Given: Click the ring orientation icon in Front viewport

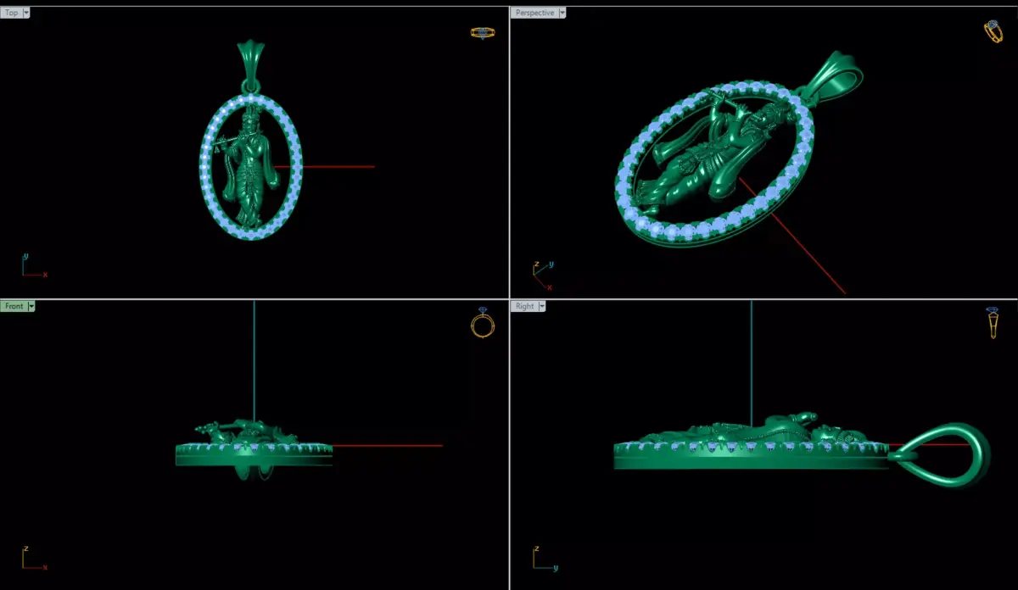Looking at the screenshot, I should (483, 323).
